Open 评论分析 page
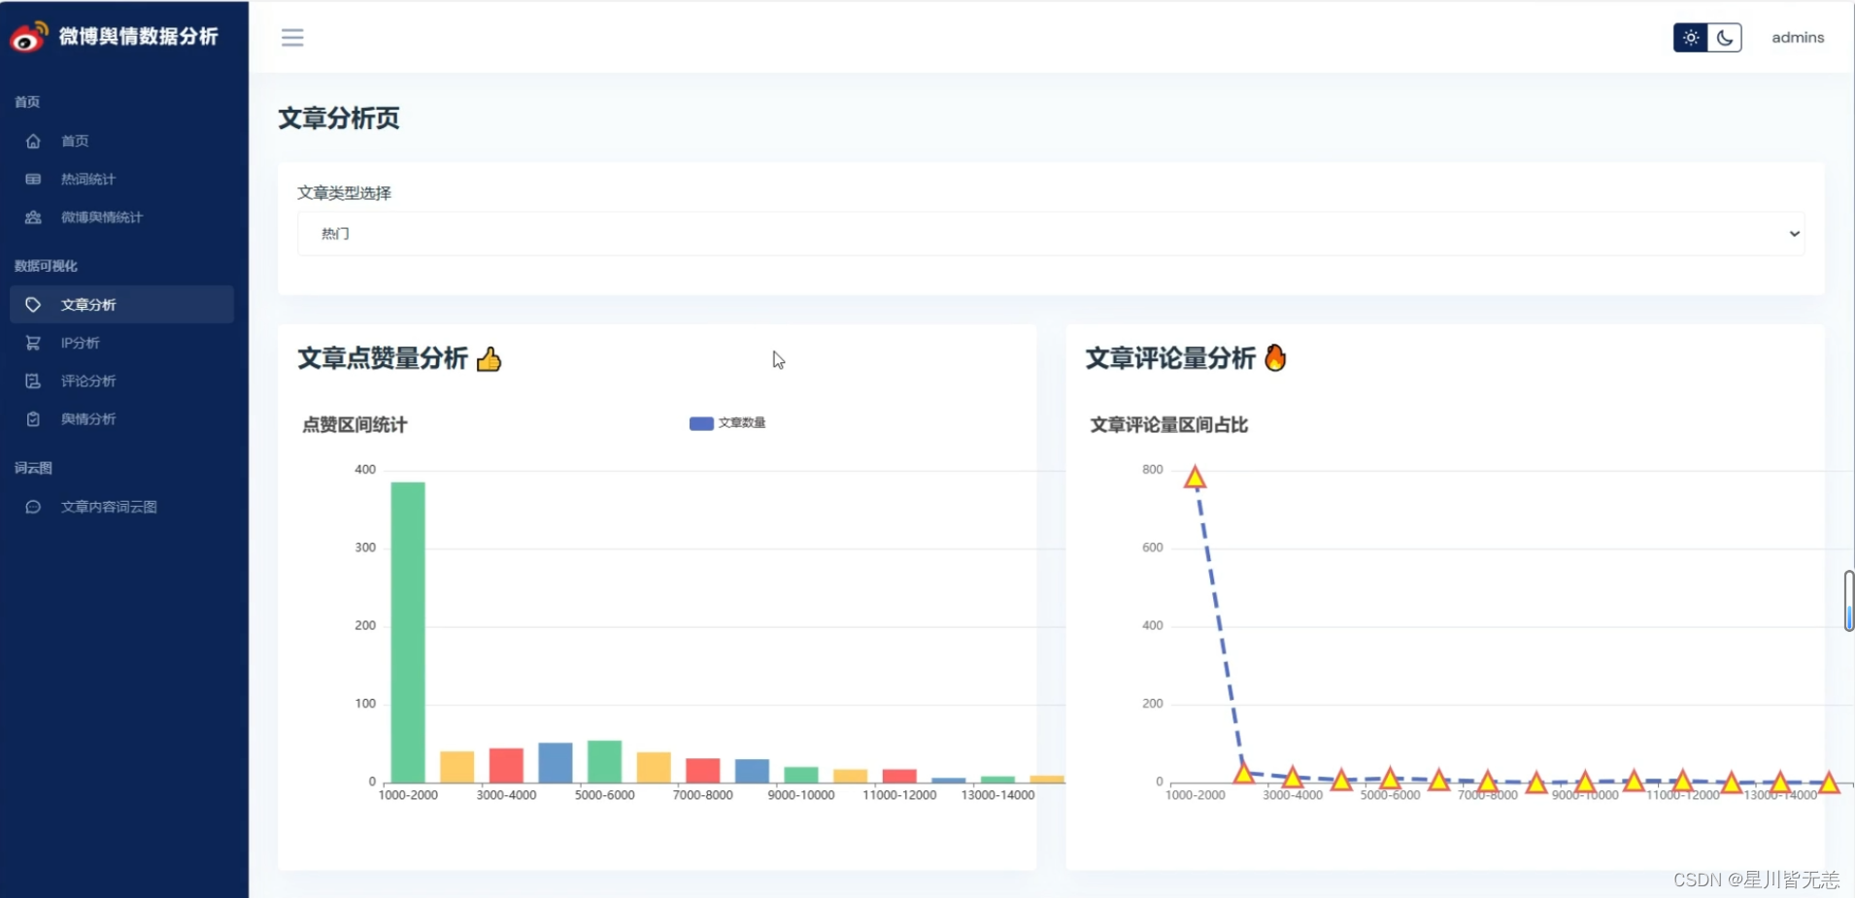Image resolution: width=1855 pixels, height=898 pixels. (x=87, y=381)
